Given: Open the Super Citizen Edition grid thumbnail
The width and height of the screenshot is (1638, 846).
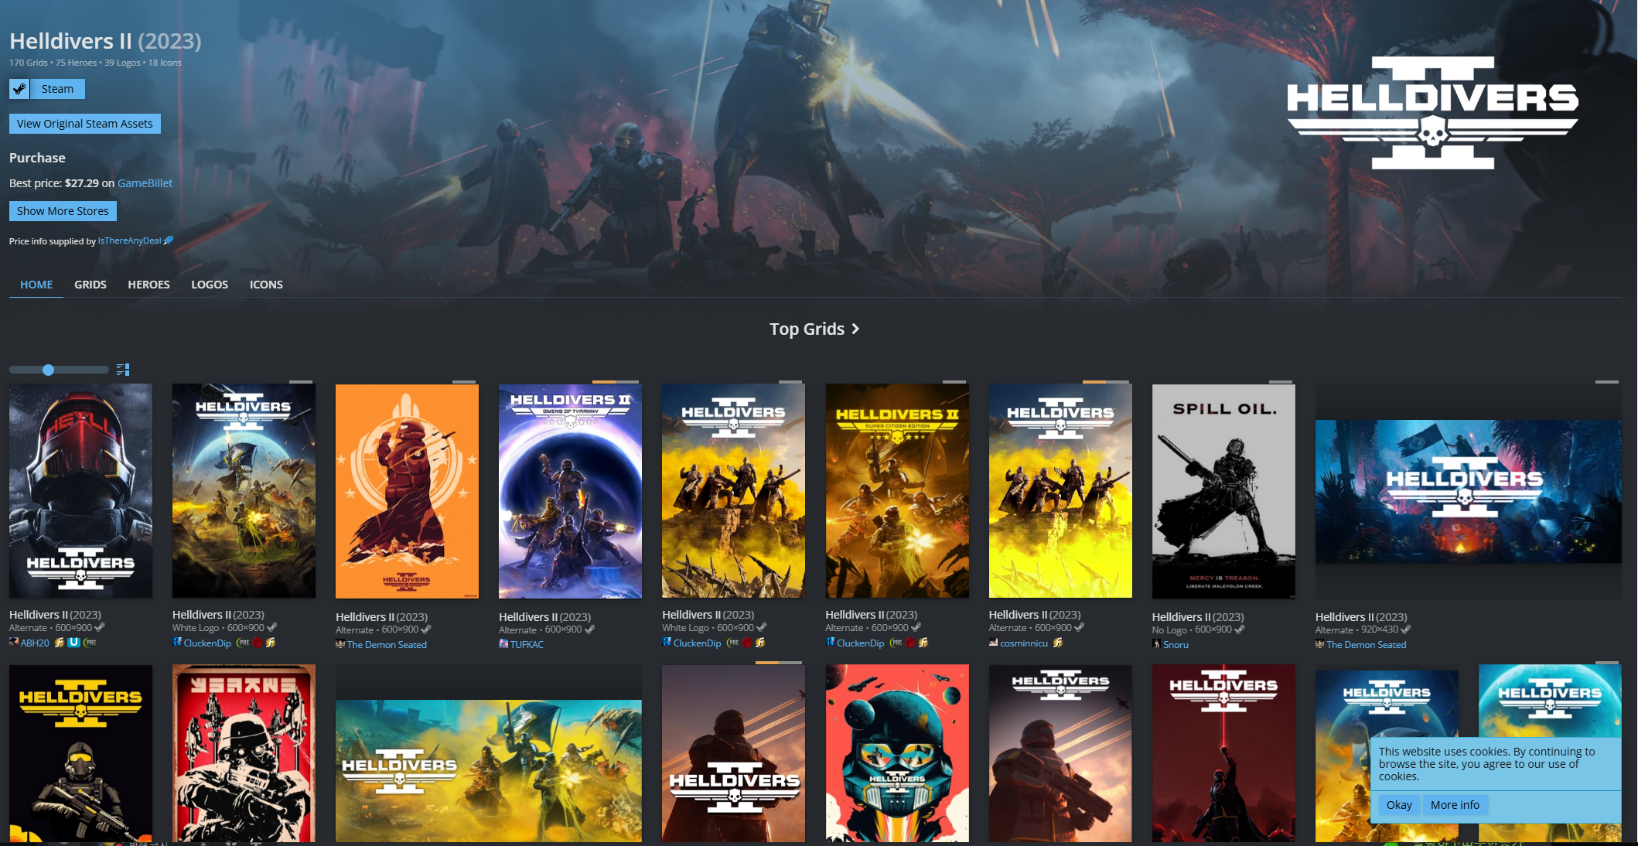Looking at the screenshot, I should (x=897, y=490).
